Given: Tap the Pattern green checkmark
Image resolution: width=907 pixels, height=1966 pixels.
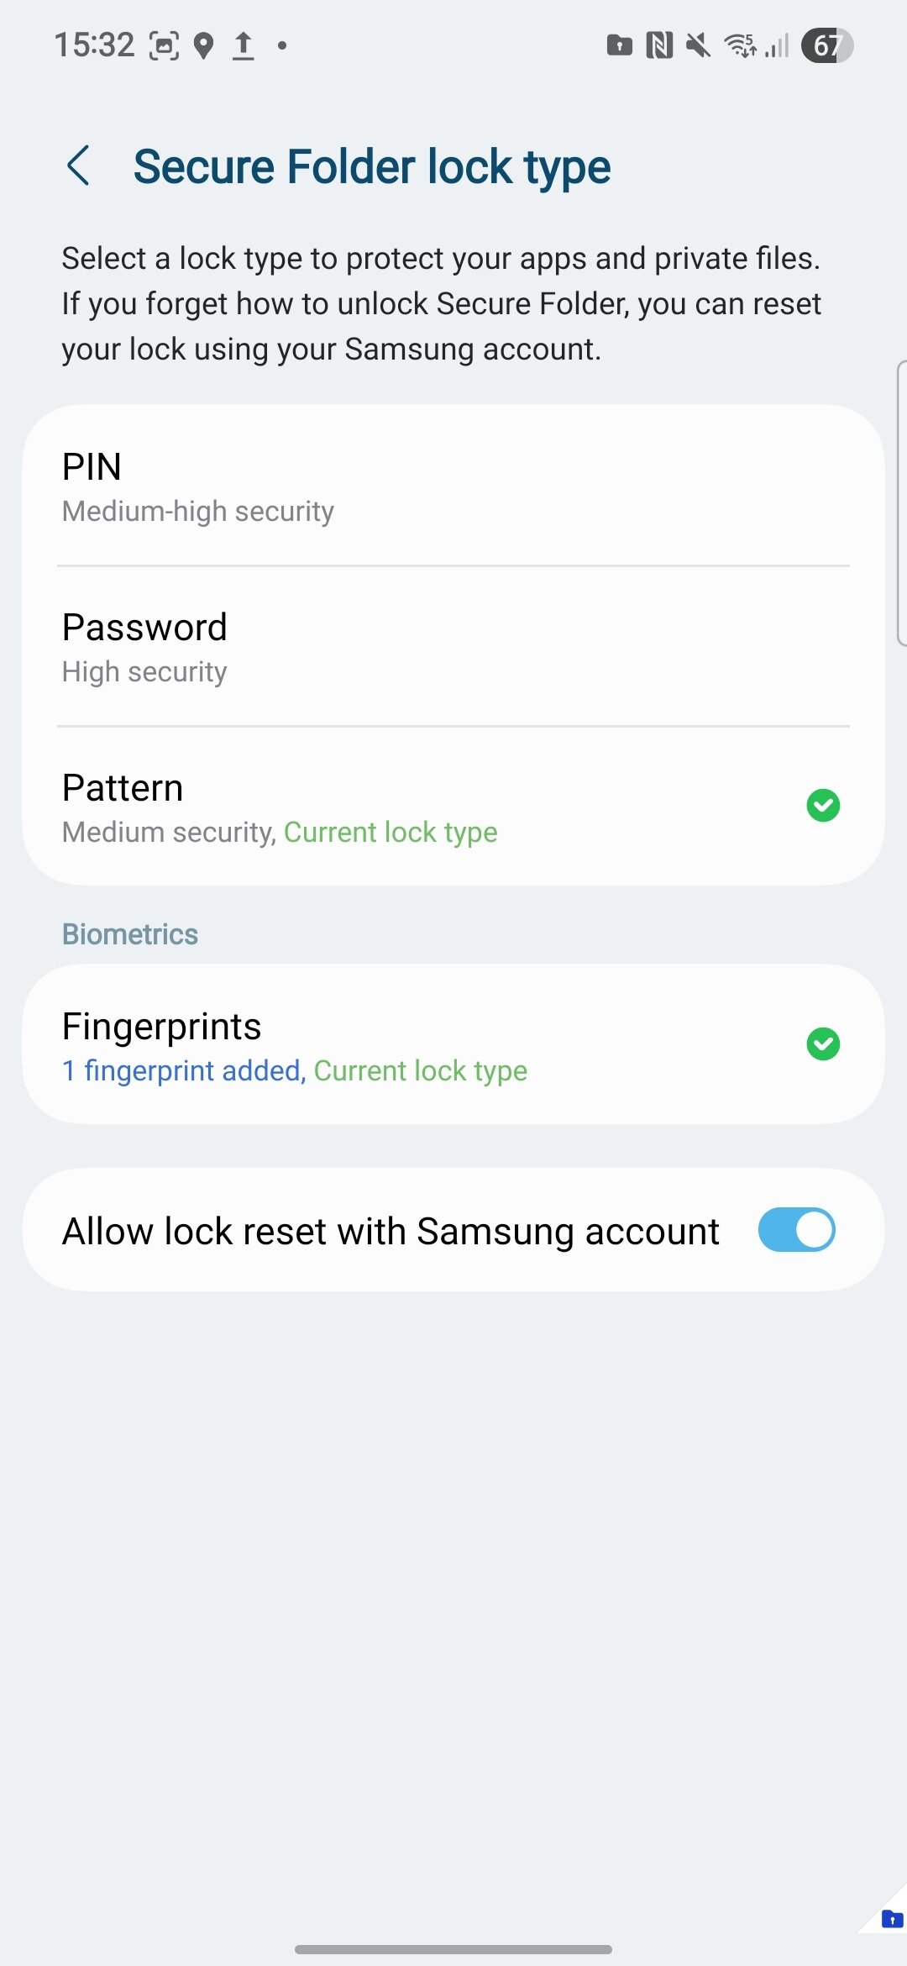Looking at the screenshot, I should [823, 806].
